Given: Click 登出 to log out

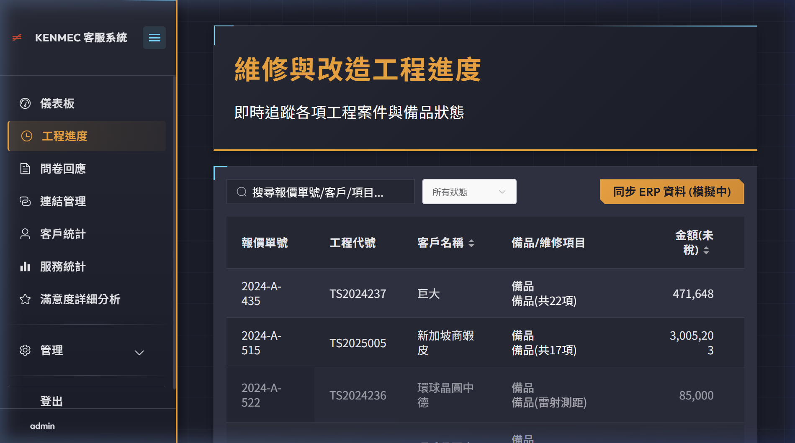Looking at the screenshot, I should [x=51, y=401].
